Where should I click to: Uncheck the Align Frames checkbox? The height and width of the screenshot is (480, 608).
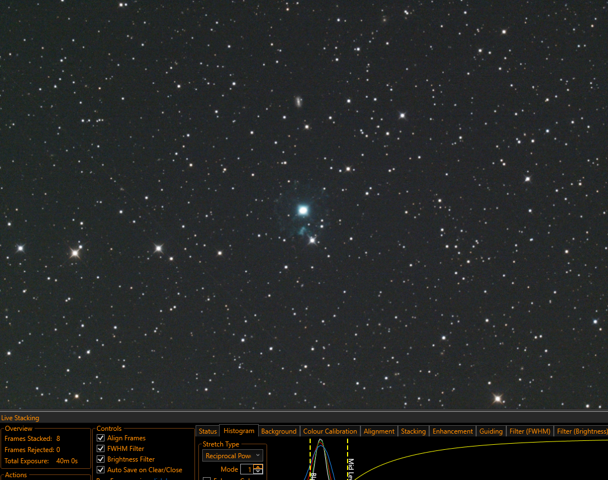(101, 438)
